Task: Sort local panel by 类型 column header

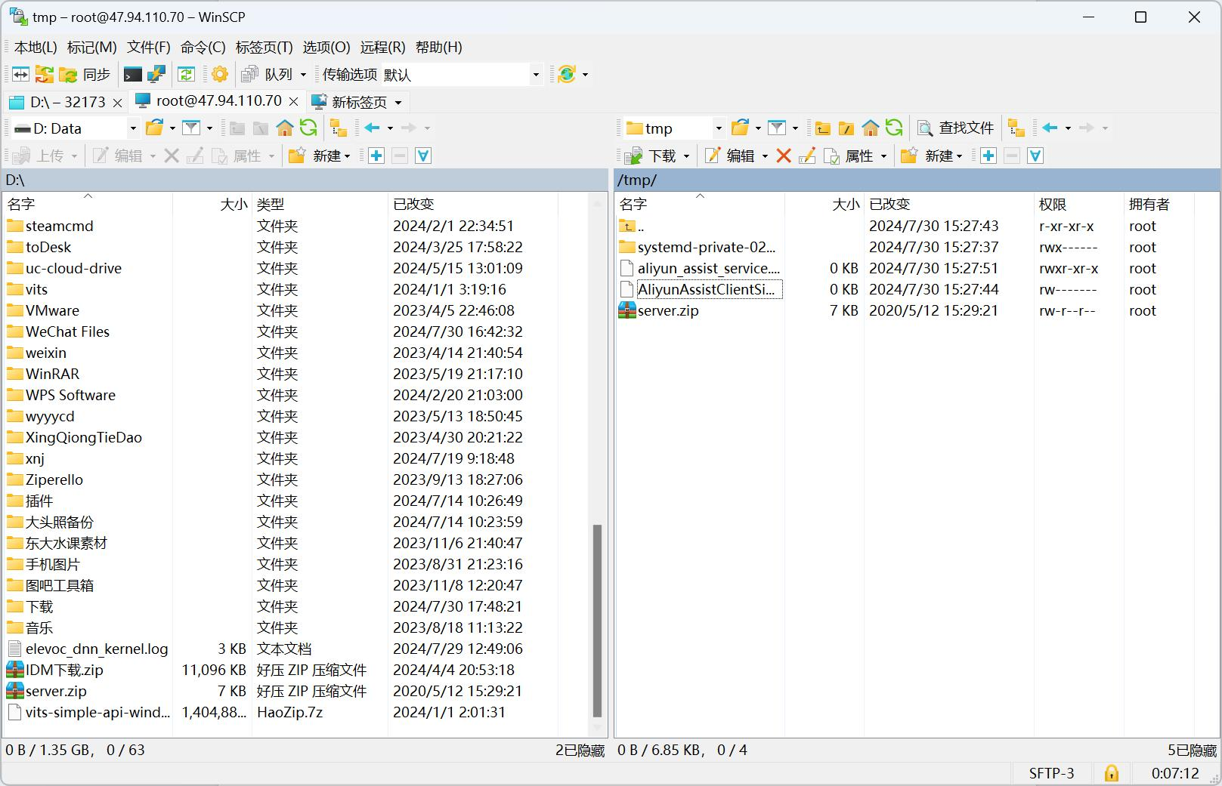Action: click(x=320, y=204)
